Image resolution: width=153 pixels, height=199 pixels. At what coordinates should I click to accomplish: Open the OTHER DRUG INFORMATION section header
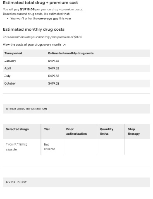click(x=76, y=109)
